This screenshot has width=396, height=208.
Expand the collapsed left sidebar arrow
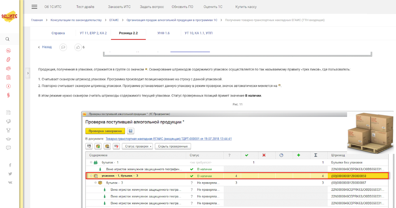click(x=28, y=73)
